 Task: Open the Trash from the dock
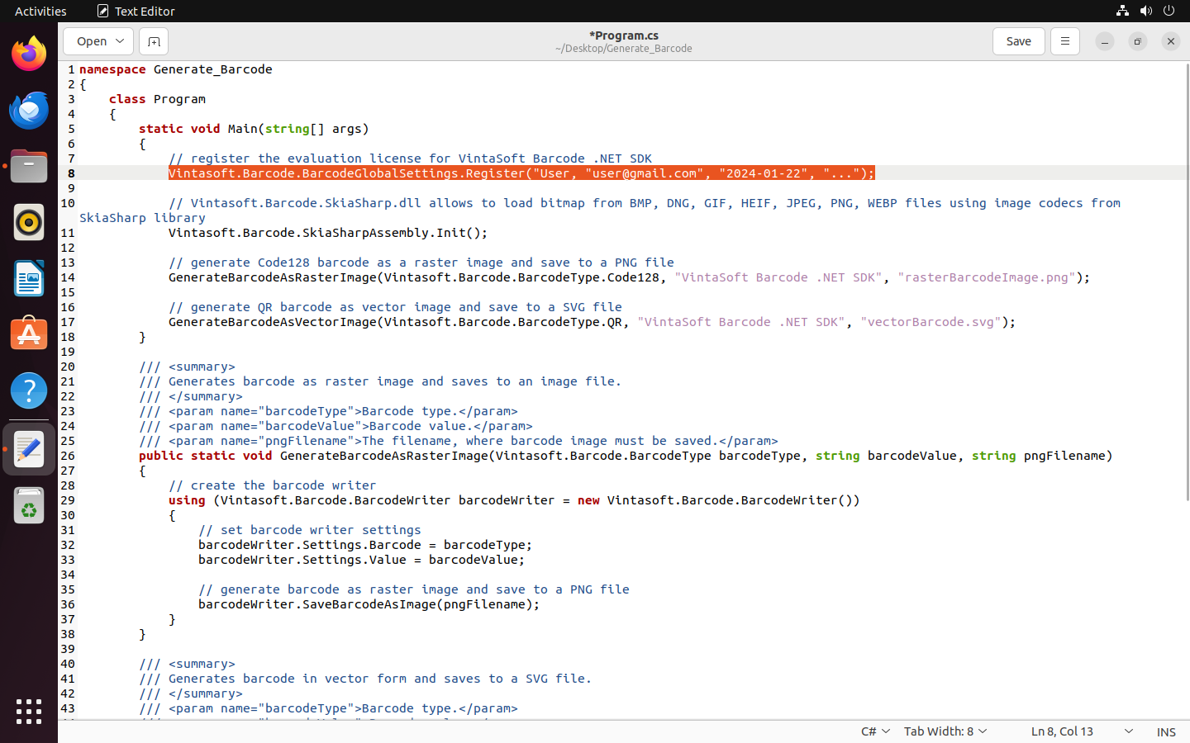click(x=29, y=505)
